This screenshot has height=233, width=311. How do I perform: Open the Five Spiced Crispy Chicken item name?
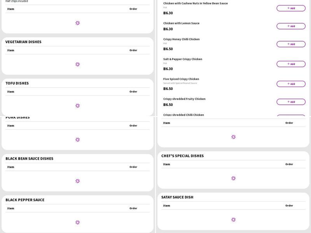181,79
